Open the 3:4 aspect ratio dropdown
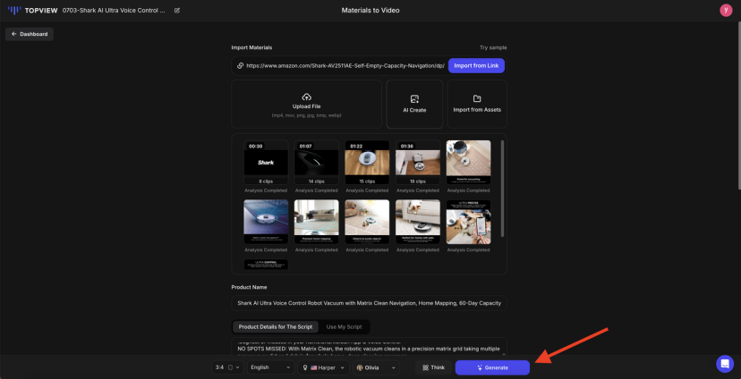This screenshot has height=379, width=741. point(228,367)
